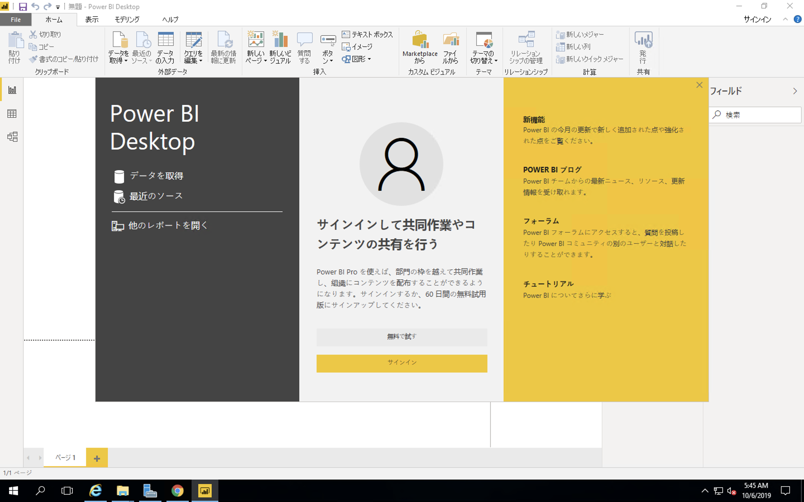
Task: Switch to the モデリング ribbon tab
Action: point(127,20)
